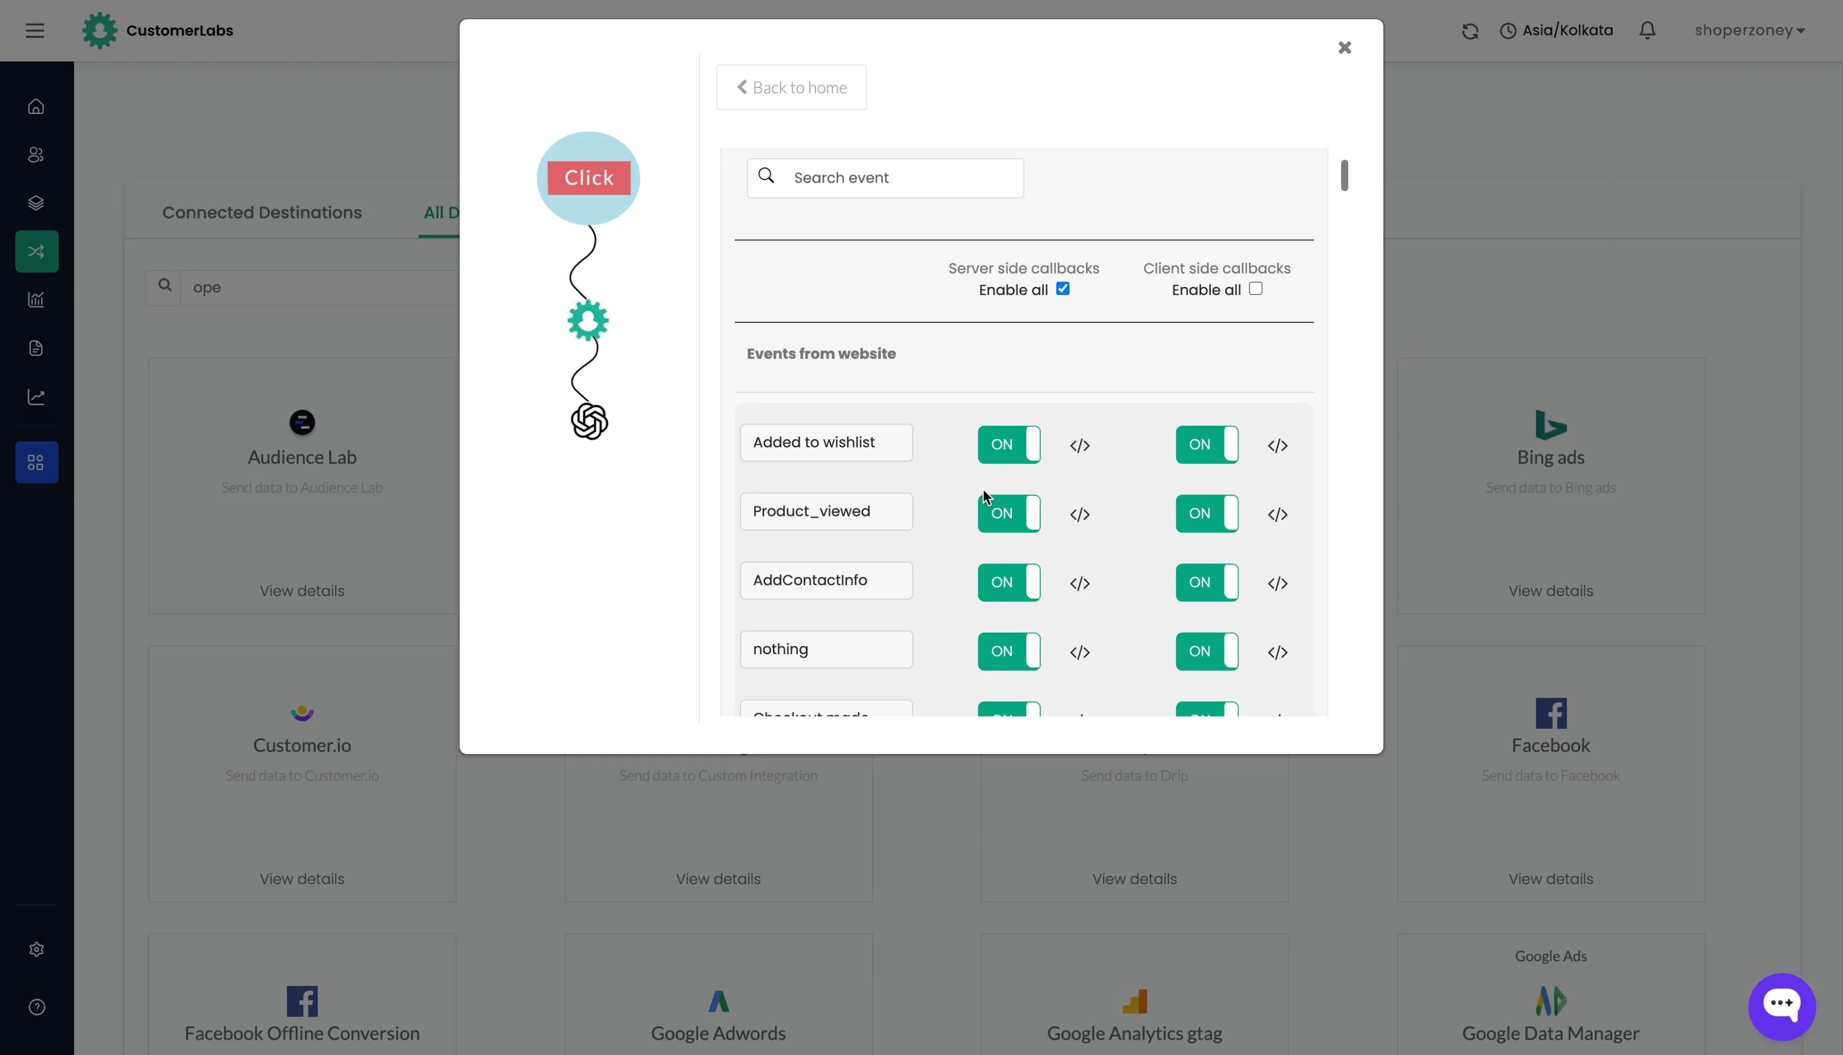1843x1055 pixels.
Task: View details of Custom Integration
Action: point(718,878)
